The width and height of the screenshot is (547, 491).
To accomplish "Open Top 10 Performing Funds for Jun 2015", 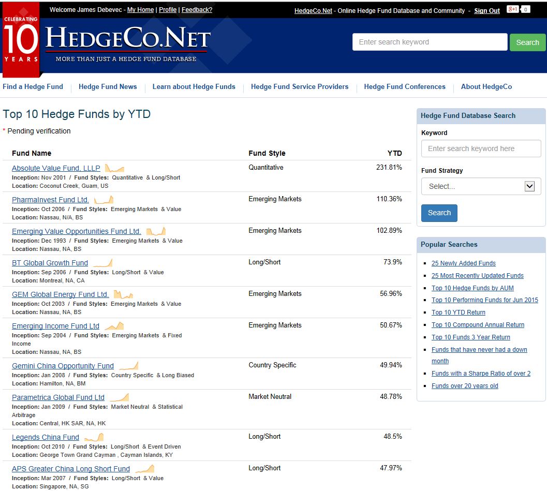I will (x=484, y=300).
